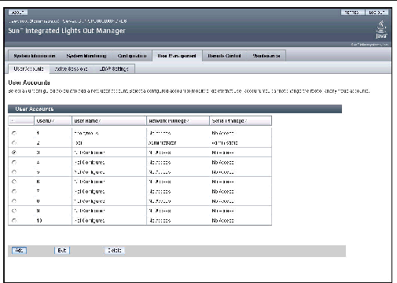Image resolution: width=397 pixels, height=283 pixels.
Task: Click network privilege cell for user ID 7
Action: coord(178,192)
